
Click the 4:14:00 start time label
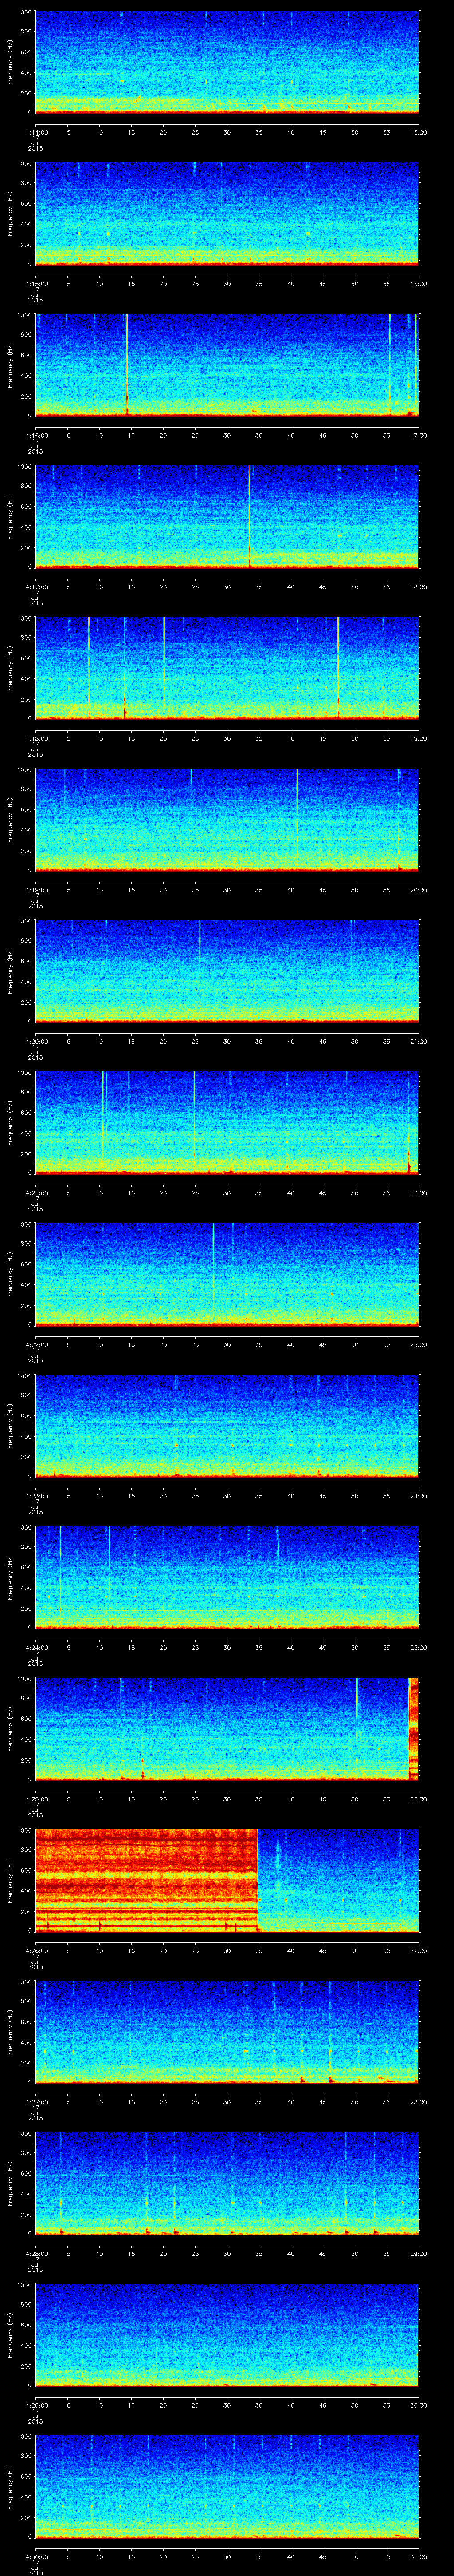pos(36,132)
